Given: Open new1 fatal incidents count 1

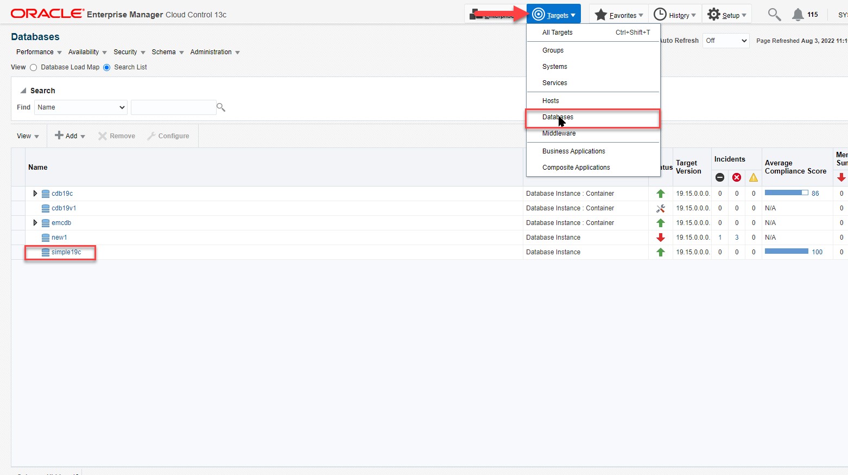Looking at the screenshot, I should tap(720, 237).
